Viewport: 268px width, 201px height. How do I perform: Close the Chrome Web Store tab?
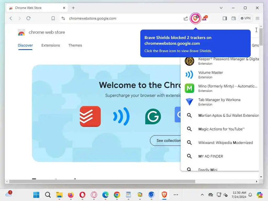click(64, 8)
